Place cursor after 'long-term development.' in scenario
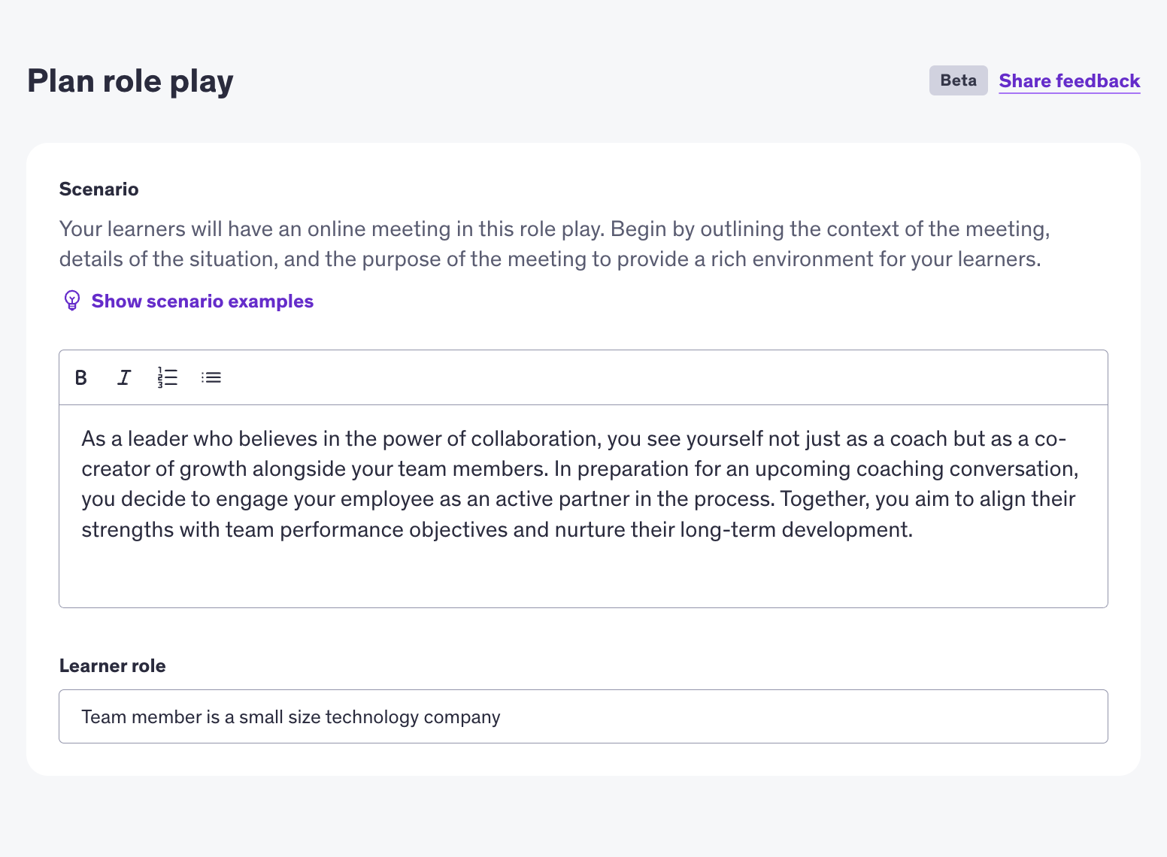This screenshot has height=857, width=1167. click(x=914, y=530)
